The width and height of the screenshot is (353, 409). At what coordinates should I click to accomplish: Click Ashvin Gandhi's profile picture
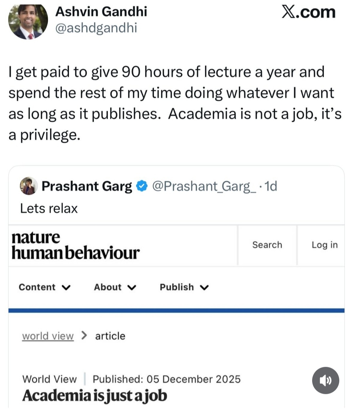[28, 22]
